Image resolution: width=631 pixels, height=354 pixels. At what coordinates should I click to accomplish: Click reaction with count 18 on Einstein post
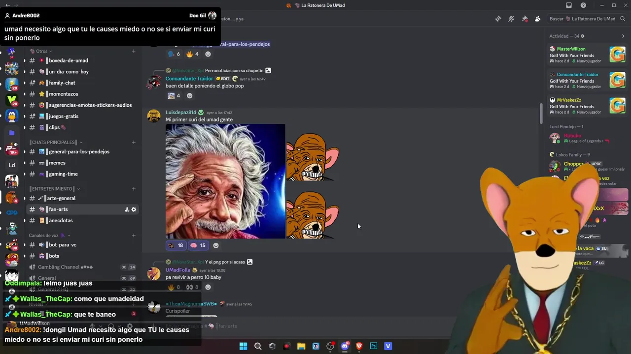pos(175,245)
